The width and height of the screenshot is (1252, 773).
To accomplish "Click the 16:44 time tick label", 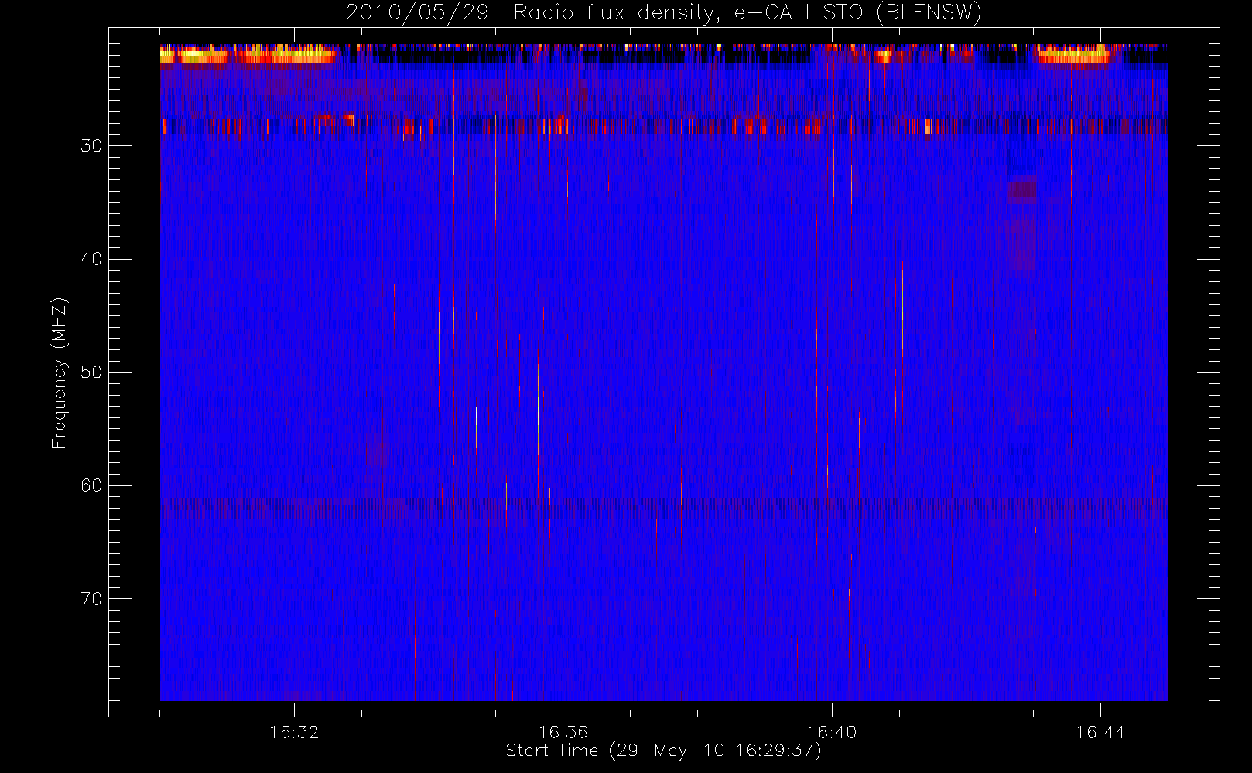I will tap(1100, 732).
